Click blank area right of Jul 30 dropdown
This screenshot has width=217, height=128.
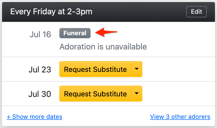pyautogui.click(x=177, y=94)
